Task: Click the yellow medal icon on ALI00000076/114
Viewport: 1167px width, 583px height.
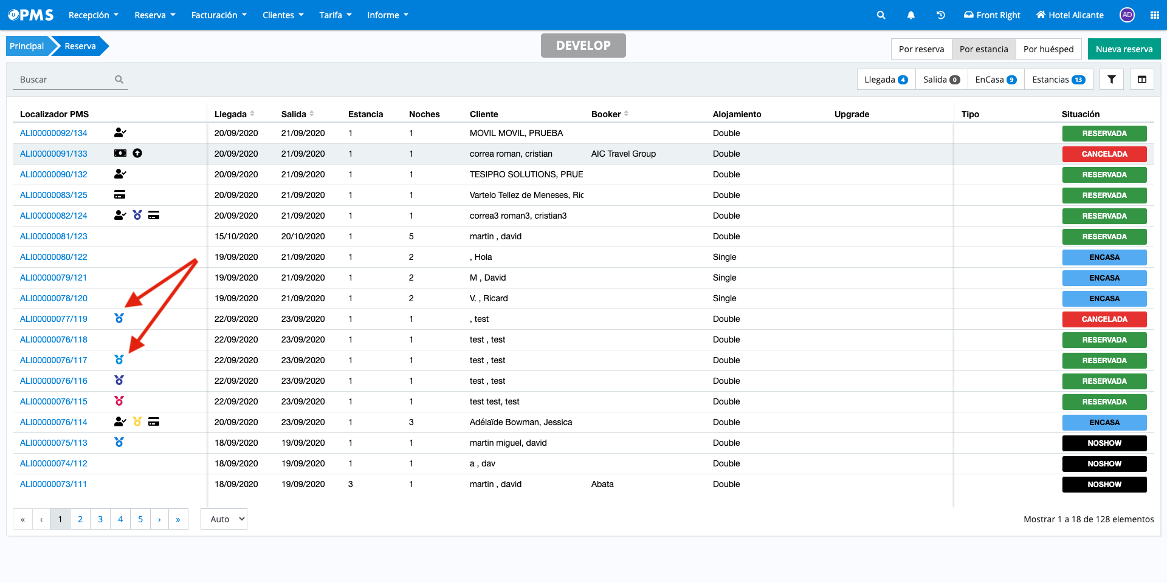Action: pos(137,421)
